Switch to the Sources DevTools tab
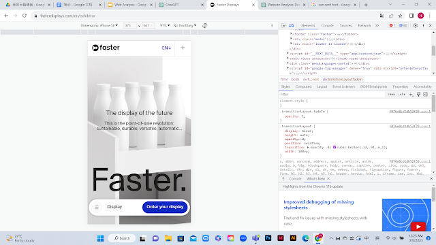This screenshot has width=436, height=245. point(345,26)
